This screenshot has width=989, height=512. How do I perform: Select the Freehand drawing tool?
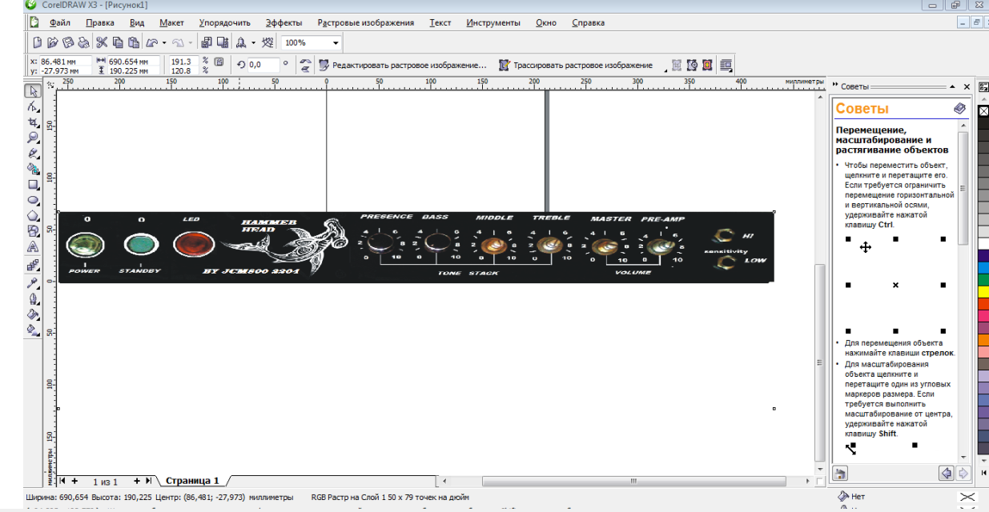point(33,154)
